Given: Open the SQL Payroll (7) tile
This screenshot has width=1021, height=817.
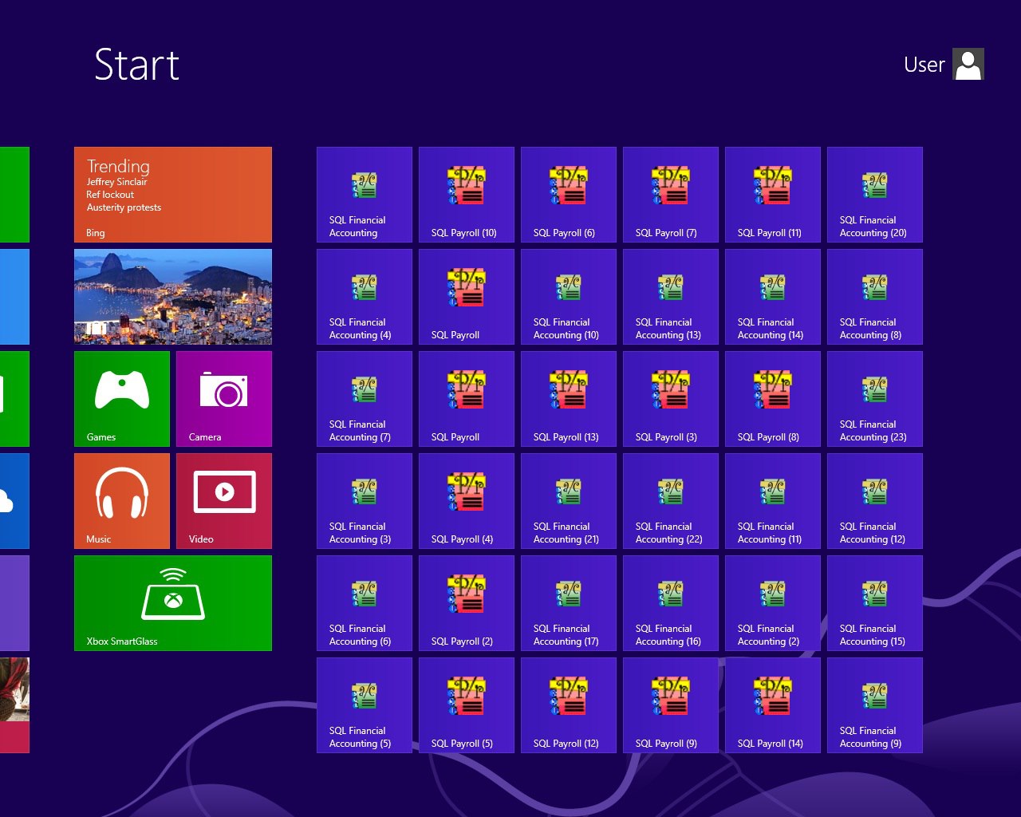Looking at the screenshot, I should (671, 195).
